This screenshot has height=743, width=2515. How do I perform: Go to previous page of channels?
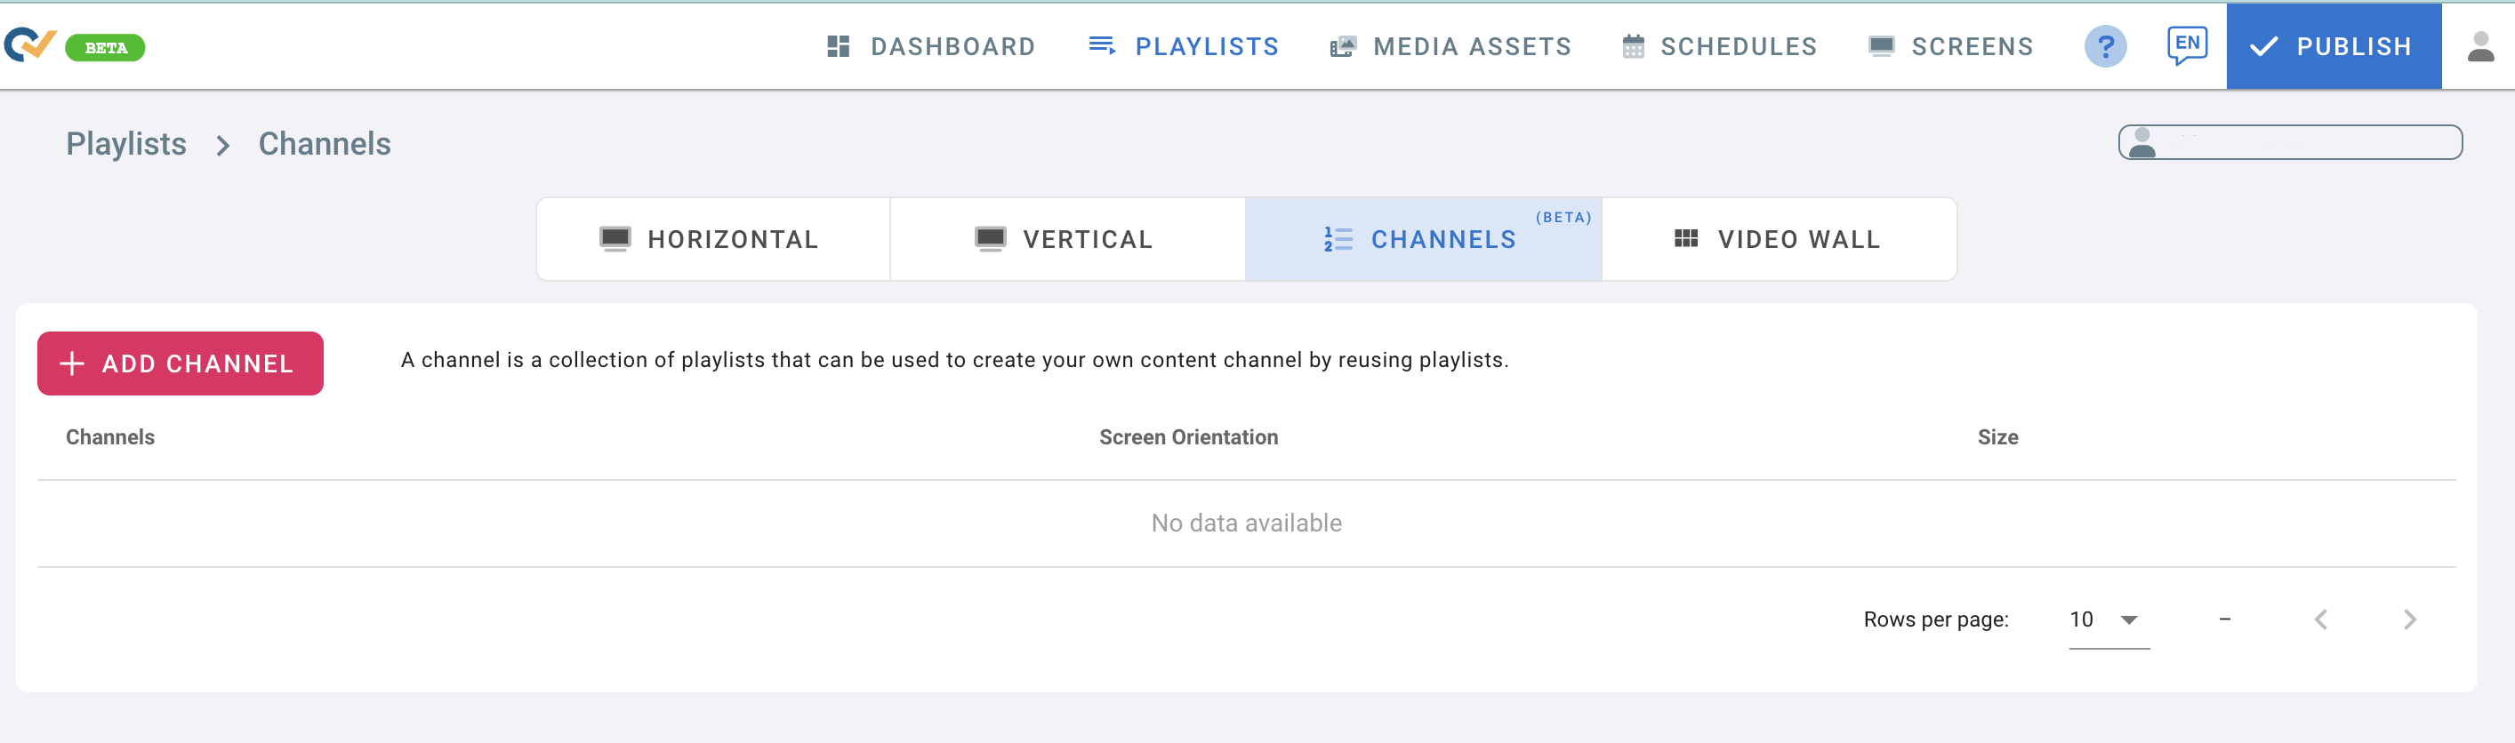pos(2321,620)
